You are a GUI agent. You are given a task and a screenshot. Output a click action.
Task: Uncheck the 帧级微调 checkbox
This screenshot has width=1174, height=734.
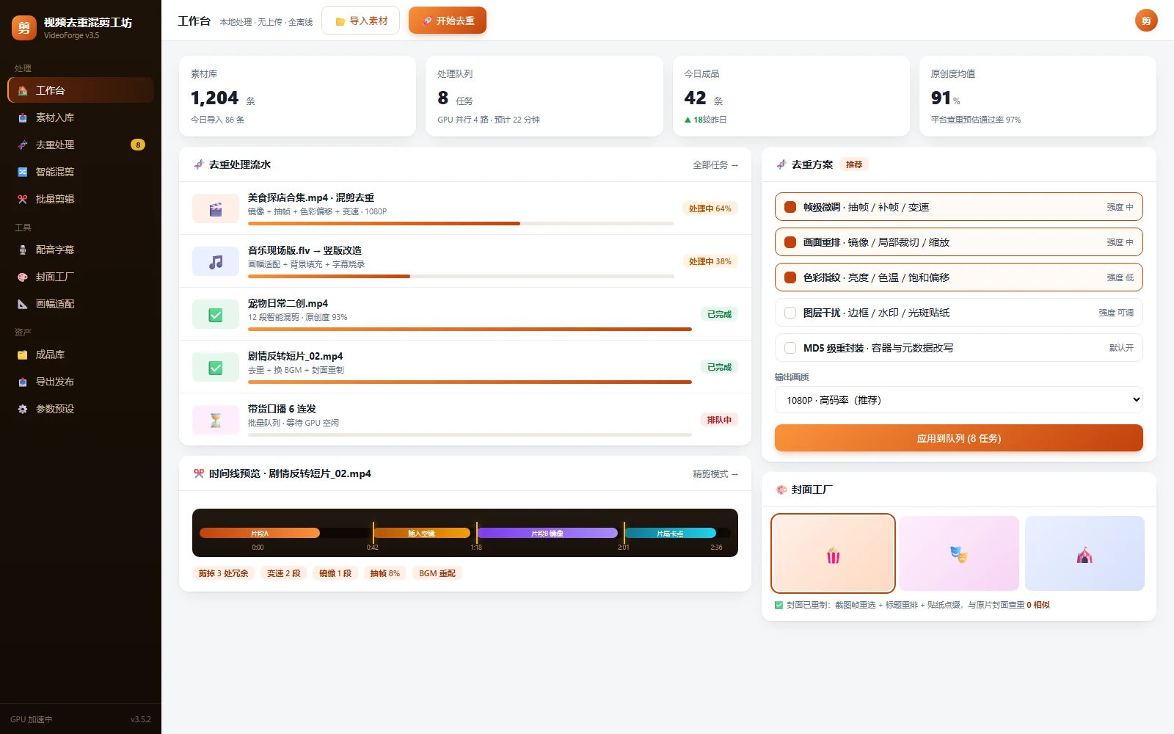(790, 207)
